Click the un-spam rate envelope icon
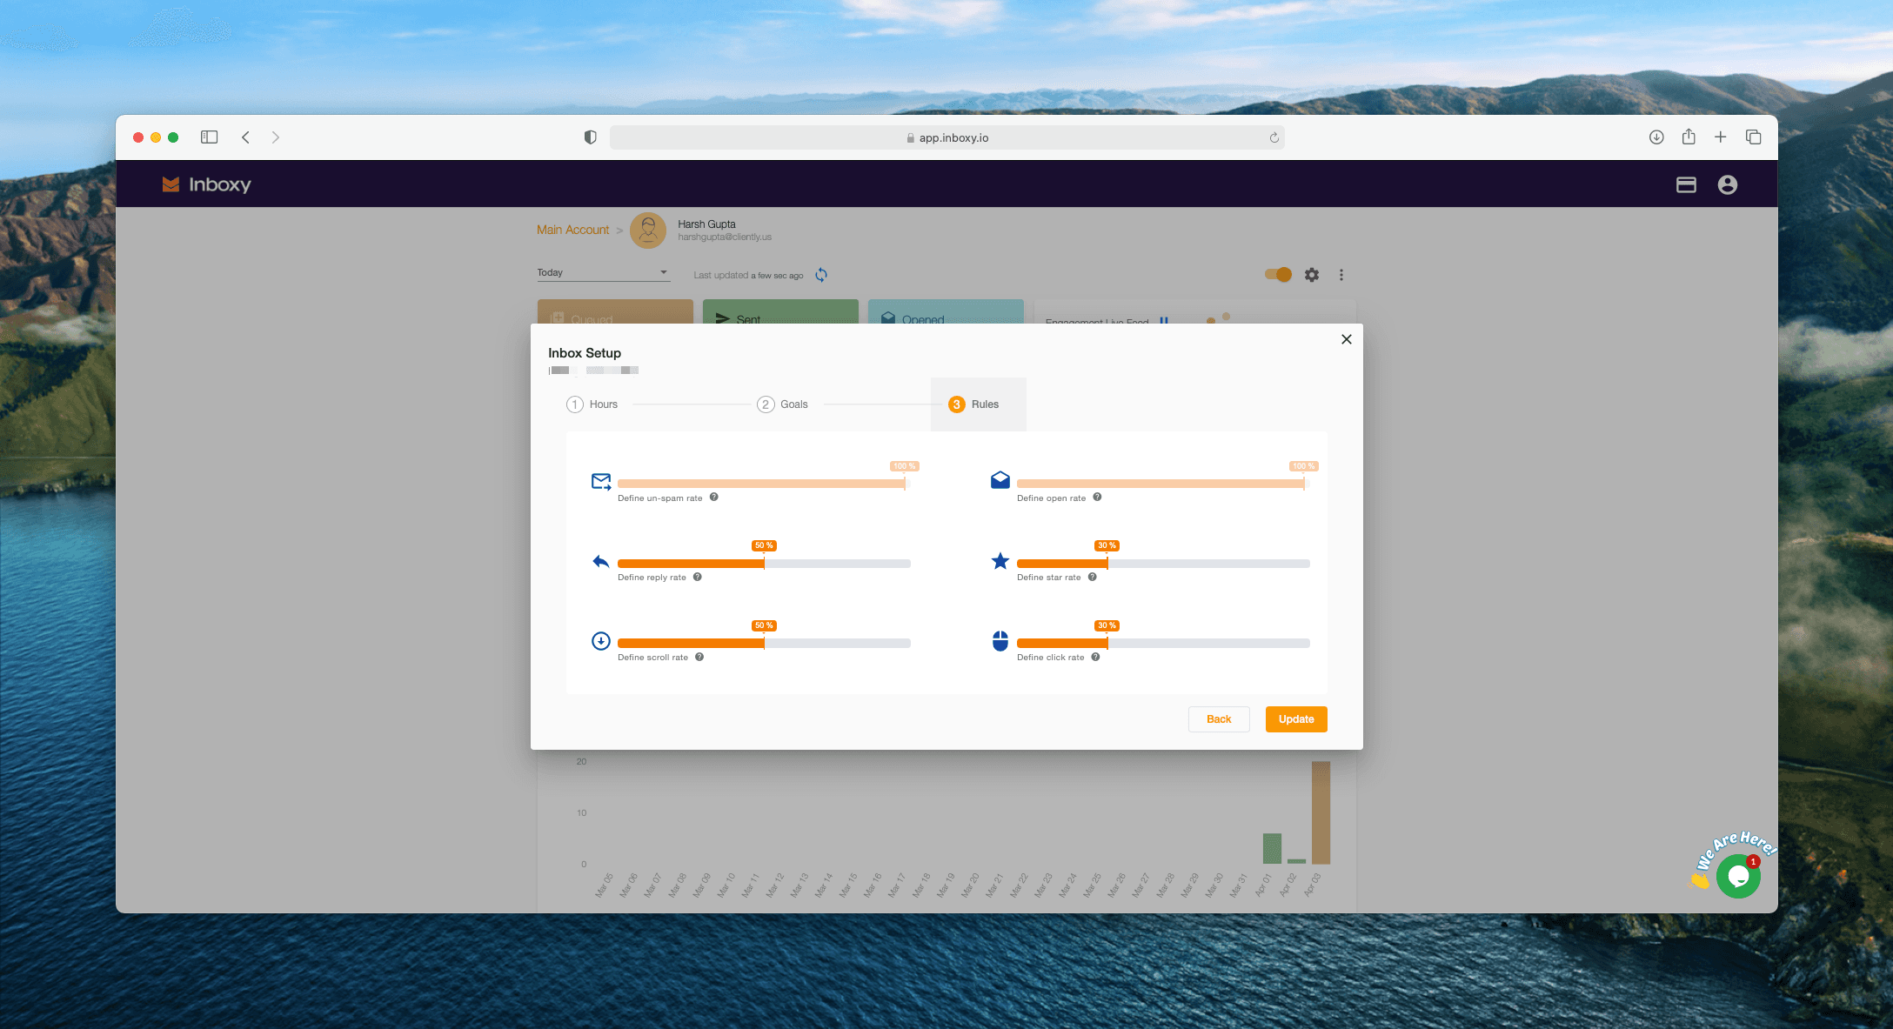This screenshot has height=1029, width=1893. pyautogui.click(x=601, y=481)
